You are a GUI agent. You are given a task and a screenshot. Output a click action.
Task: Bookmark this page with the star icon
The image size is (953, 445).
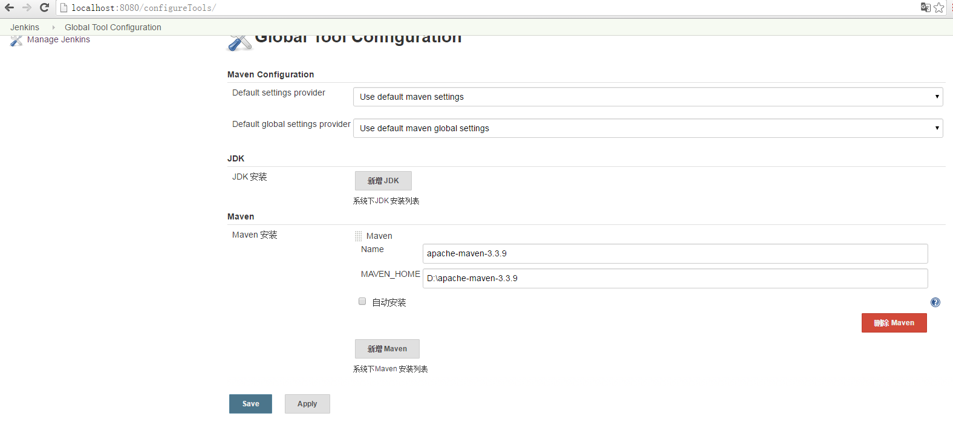click(x=939, y=7)
